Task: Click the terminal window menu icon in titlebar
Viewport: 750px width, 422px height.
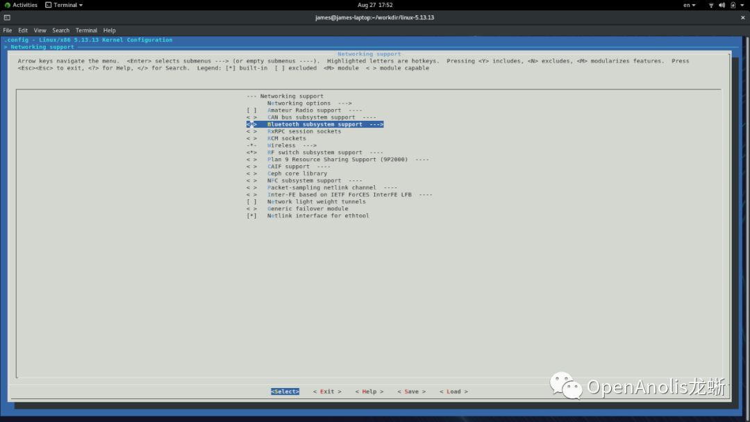Action: pyautogui.click(x=7, y=17)
